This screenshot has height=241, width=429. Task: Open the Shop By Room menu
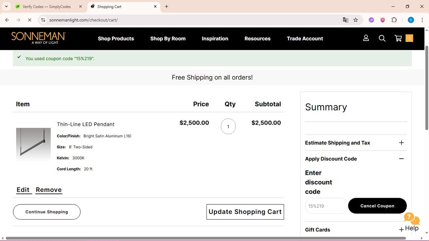click(x=168, y=39)
